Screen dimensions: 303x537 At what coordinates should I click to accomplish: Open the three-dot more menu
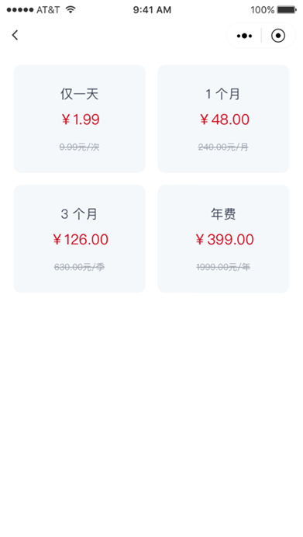click(244, 36)
